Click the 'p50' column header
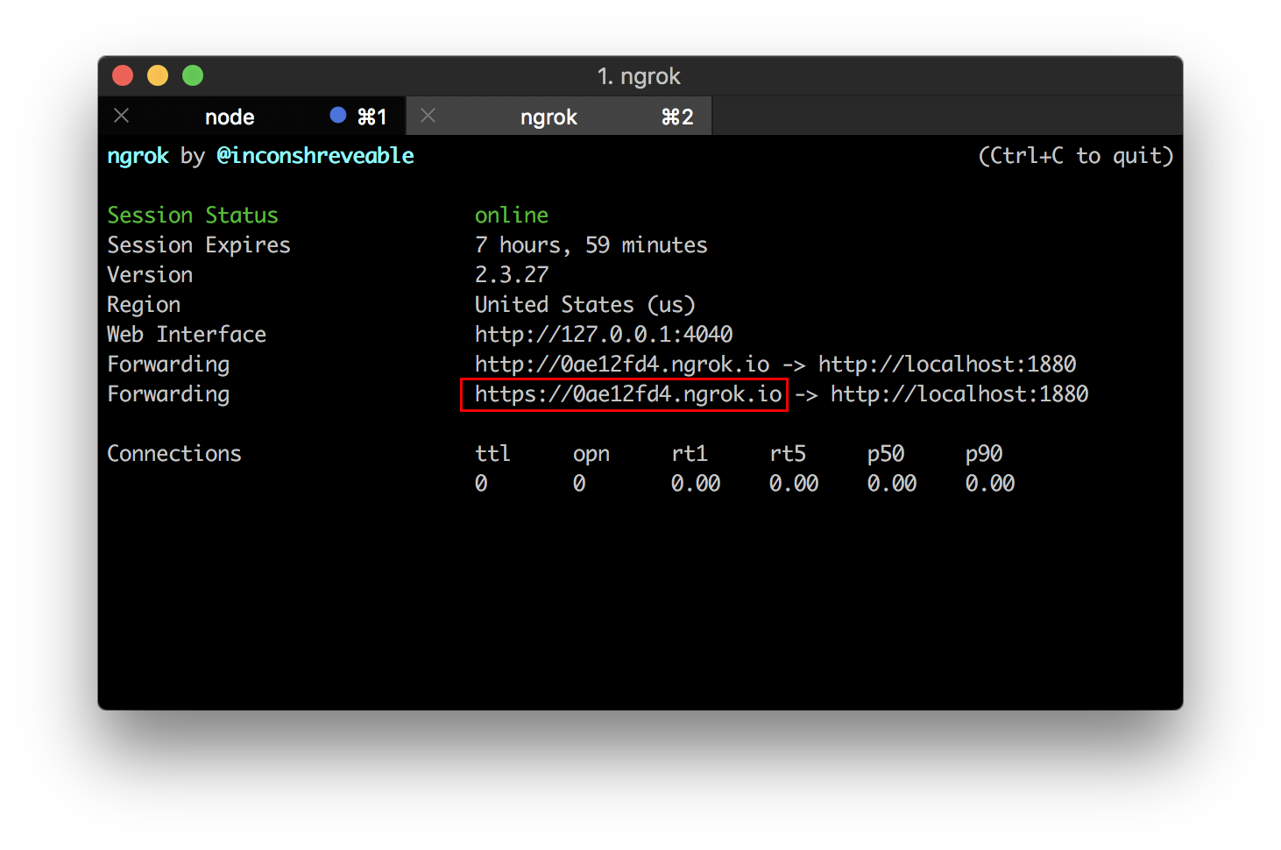Screen dimensions: 1281x850 pyautogui.click(x=886, y=455)
